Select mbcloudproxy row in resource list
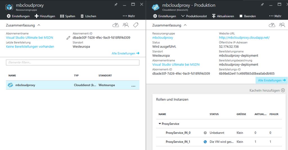The width and height of the screenshot is (288, 150). pos(73,85)
